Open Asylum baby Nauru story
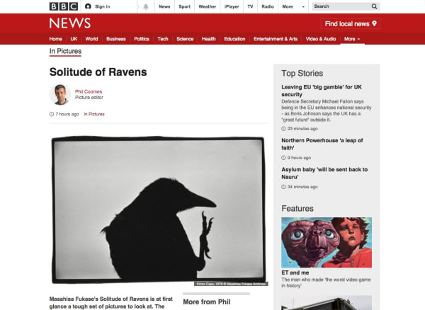Image resolution: width=425 pixels, height=310 pixels. tap(324, 173)
